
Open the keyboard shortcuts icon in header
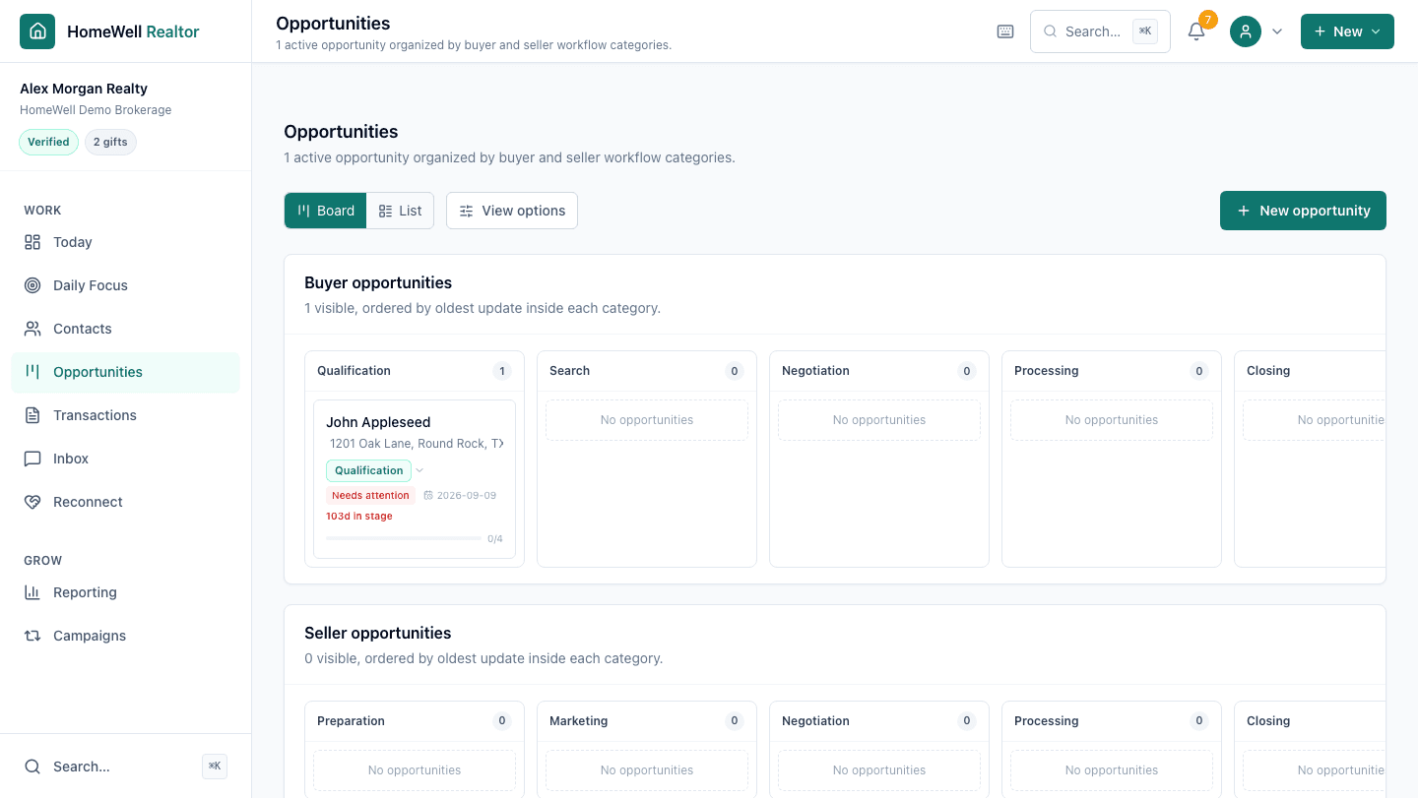pos(1005,31)
